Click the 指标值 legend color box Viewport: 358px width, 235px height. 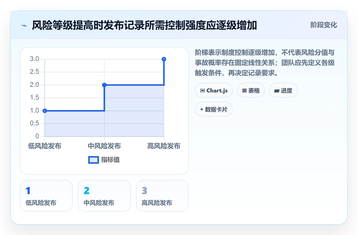(x=94, y=160)
